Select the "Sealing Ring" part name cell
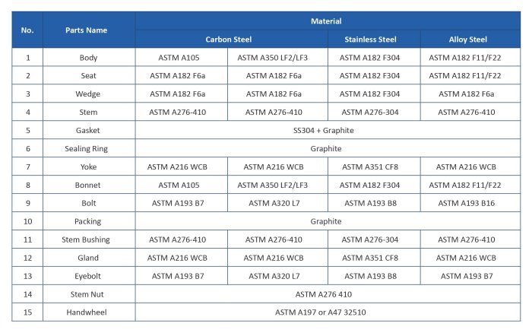532x333 pixels. (x=89, y=148)
